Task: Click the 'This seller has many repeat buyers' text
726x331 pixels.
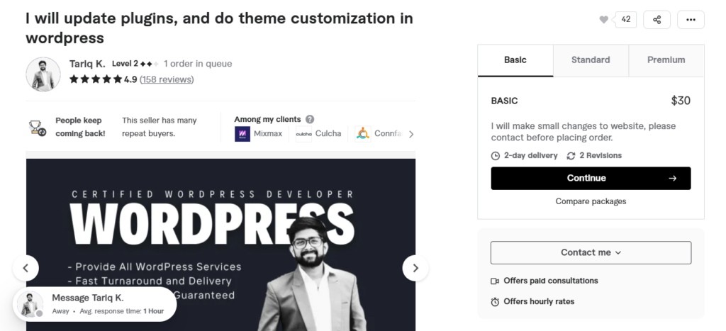Action: 160,128
